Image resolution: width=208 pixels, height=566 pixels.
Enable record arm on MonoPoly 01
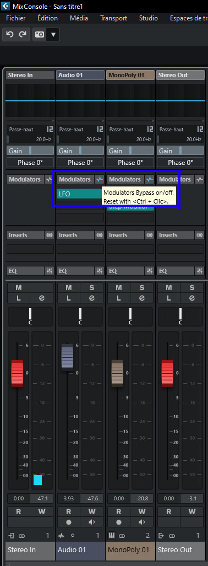119,522
